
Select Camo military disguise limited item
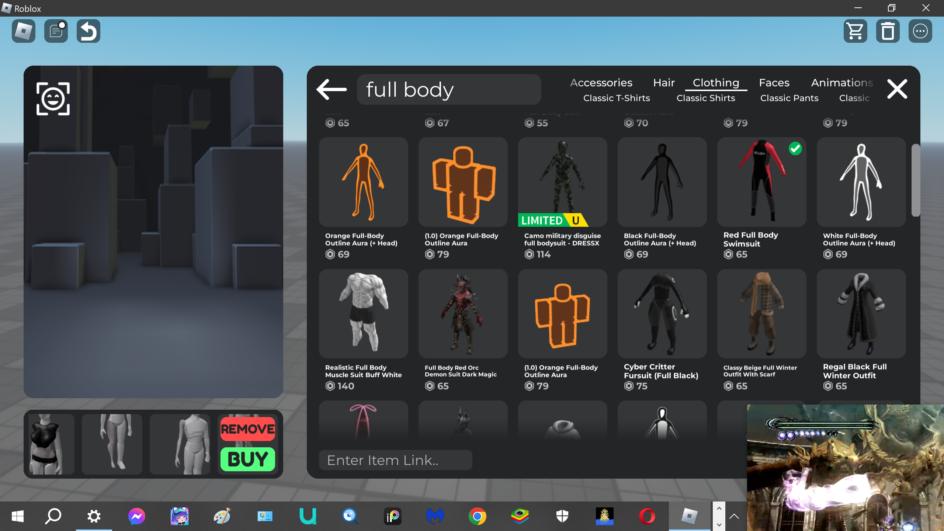pyautogui.click(x=562, y=182)
